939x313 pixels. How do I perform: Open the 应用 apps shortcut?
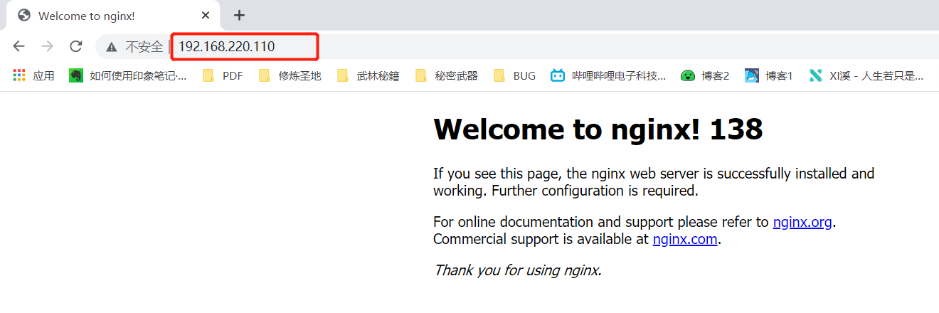point(33,75)
